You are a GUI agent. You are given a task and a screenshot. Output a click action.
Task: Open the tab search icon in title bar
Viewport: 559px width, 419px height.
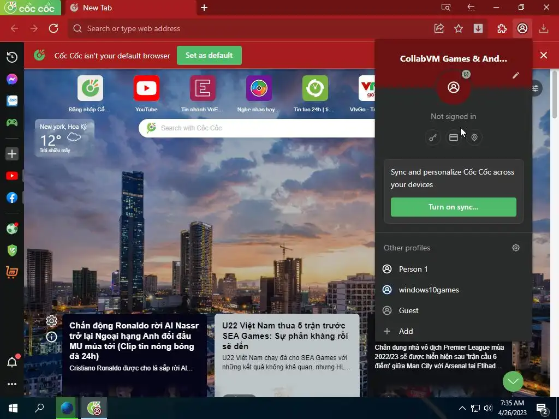point(445,8)
